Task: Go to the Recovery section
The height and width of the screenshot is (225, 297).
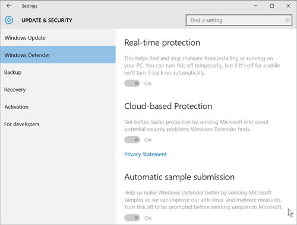Action: pyautogui.click(x=58, y=89)
